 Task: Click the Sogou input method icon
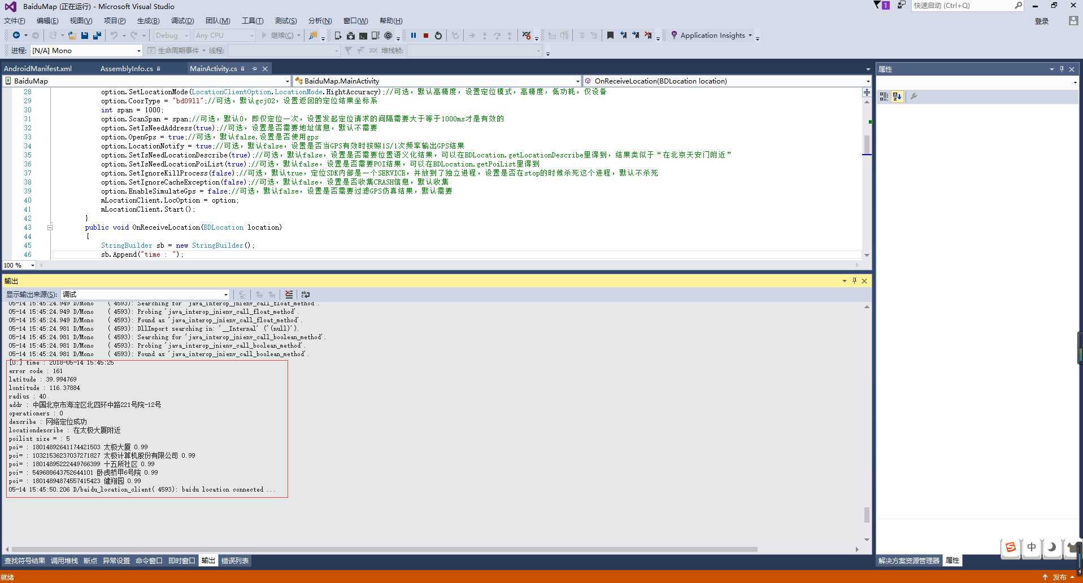pos(1011,547)
